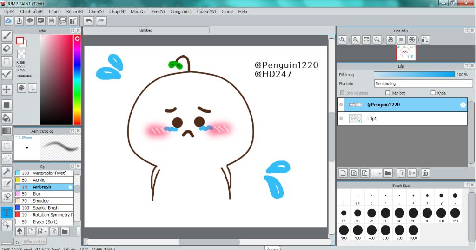The height and width of the screenshot is (250, 476).
Task: Open the Tệp(F) menu
Action: 8,12
